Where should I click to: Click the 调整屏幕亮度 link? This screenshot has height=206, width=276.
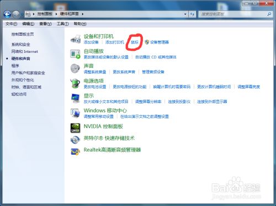(x=249, y=86)
